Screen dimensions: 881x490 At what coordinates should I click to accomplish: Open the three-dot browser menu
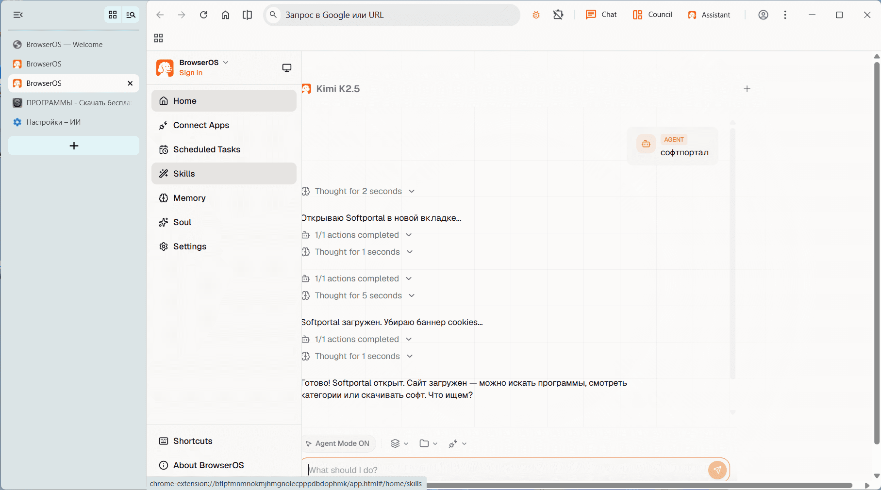pos(785,15)
